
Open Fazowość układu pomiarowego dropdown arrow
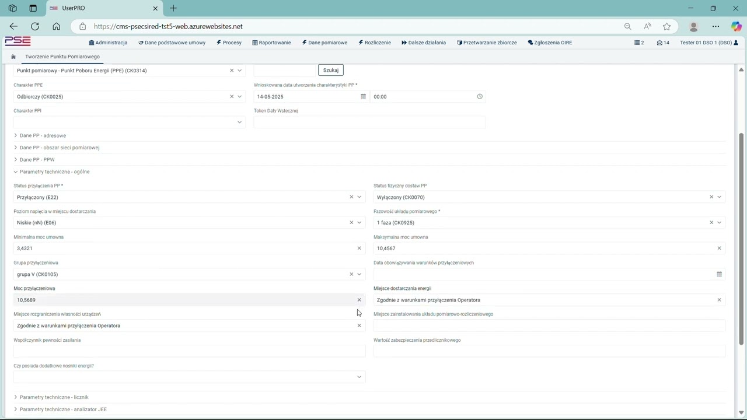point(720,223)
